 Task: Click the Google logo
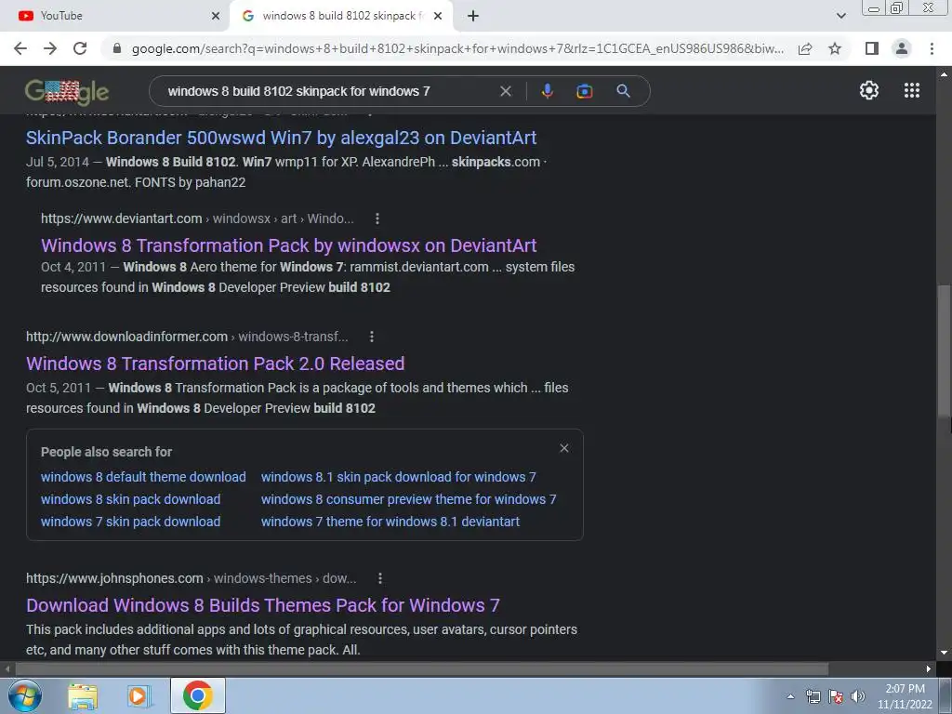click(67, 92)
